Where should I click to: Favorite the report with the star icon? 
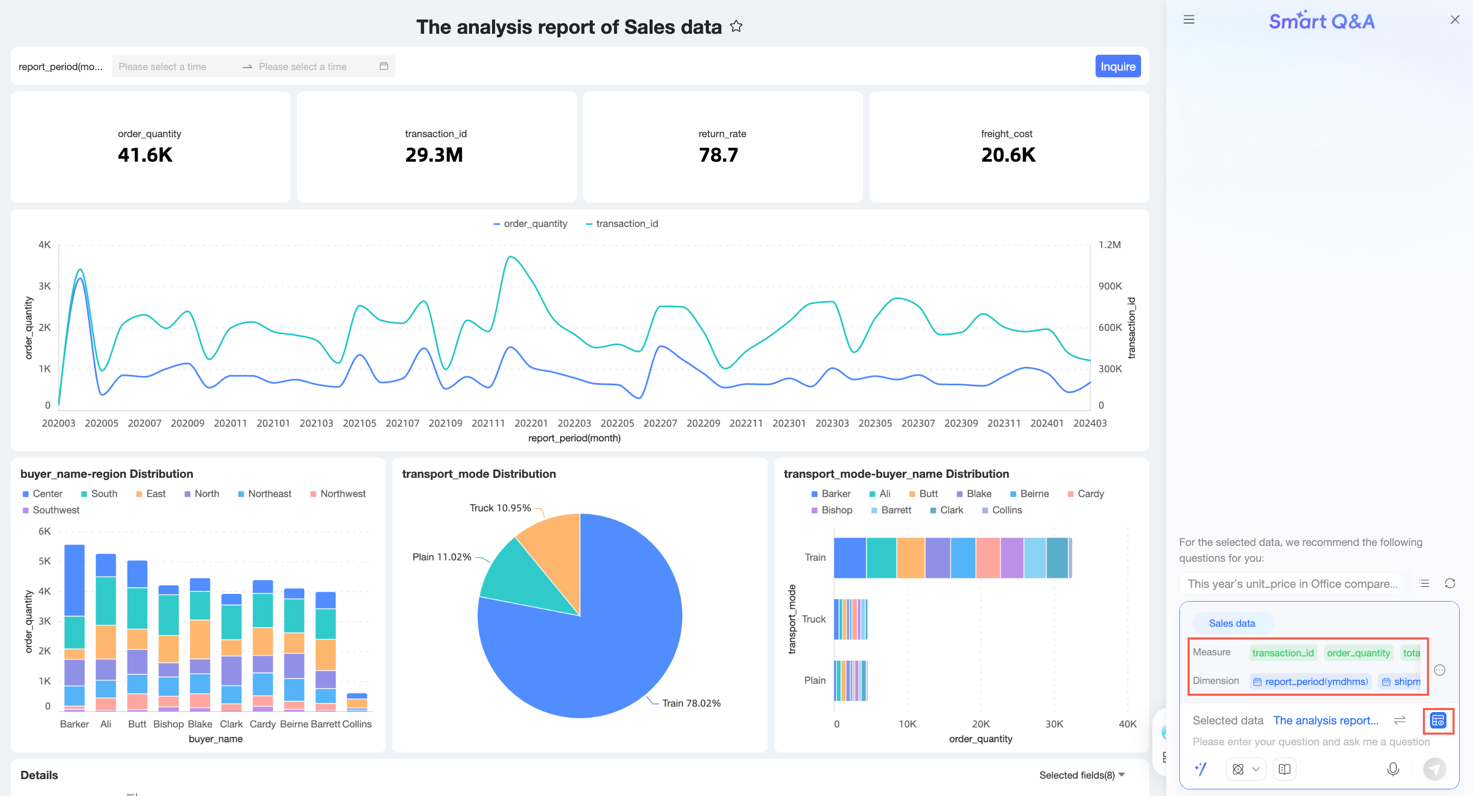pos(736,26)
